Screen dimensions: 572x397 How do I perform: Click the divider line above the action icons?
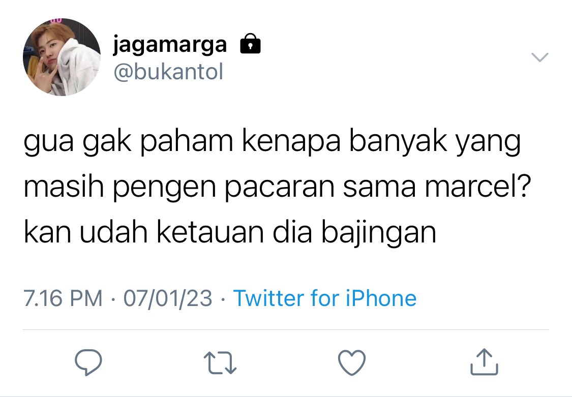coord(286,329)
